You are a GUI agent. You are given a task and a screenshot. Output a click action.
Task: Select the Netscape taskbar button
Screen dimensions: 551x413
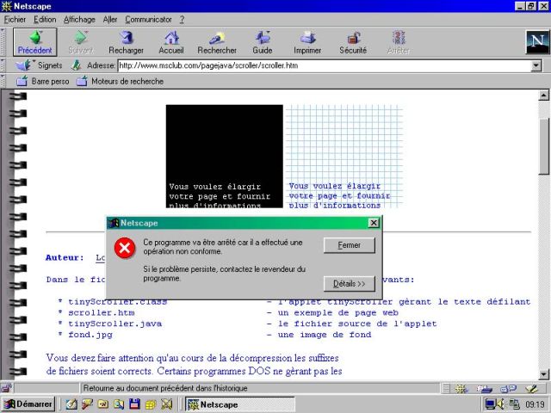point(239,404)
